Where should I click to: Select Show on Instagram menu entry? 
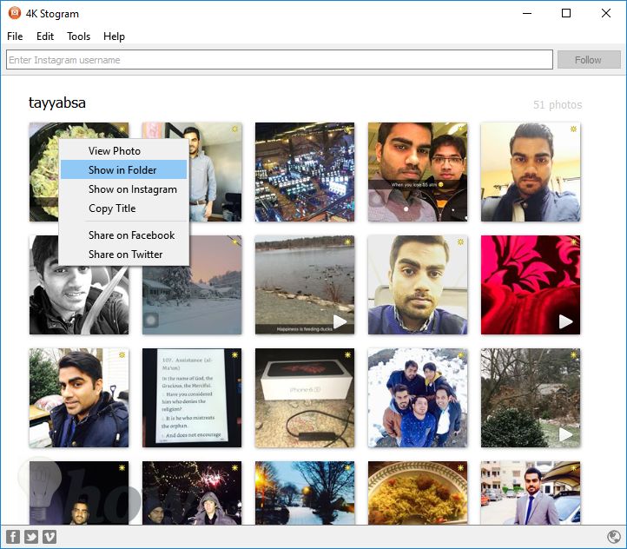tap(123, 189)
